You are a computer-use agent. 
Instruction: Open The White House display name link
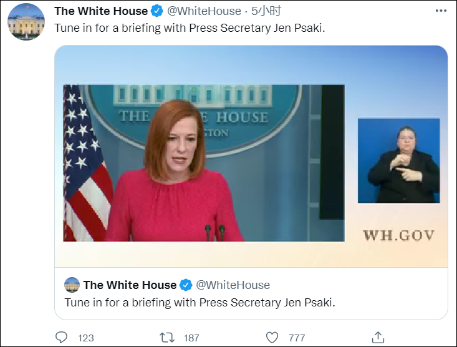click(x=101, y=11)
